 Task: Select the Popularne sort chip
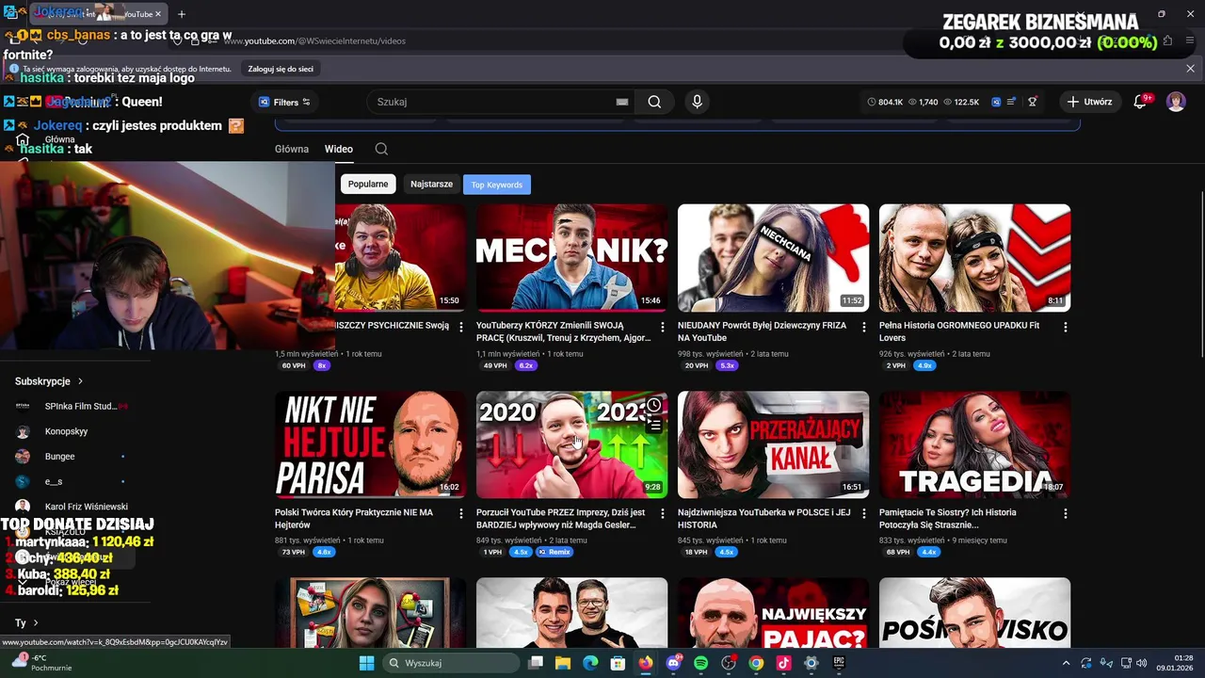pos(368,185)
